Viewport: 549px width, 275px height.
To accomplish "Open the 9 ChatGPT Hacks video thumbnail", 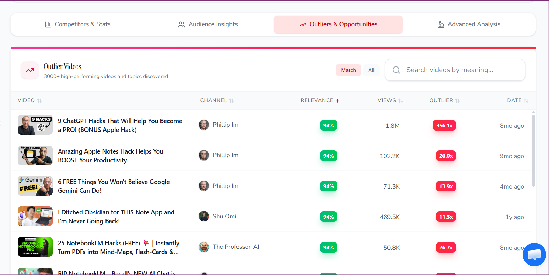I will click(35, 125).
